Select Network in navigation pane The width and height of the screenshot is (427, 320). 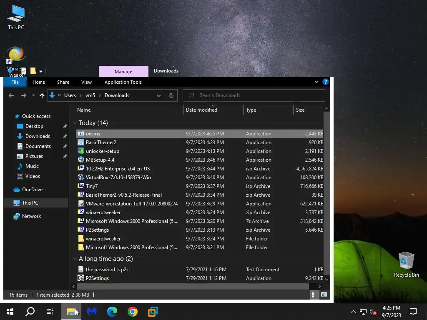click(x=31, y=216)
